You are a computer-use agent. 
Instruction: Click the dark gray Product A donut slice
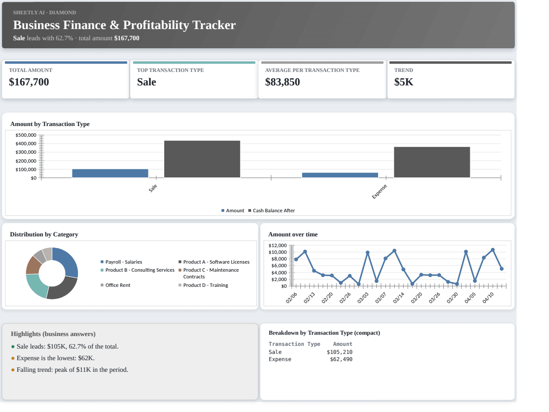(62, 289)
